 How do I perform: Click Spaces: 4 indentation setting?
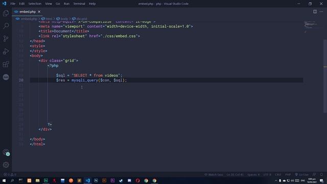pyautogui.click(x=253, y=174)
